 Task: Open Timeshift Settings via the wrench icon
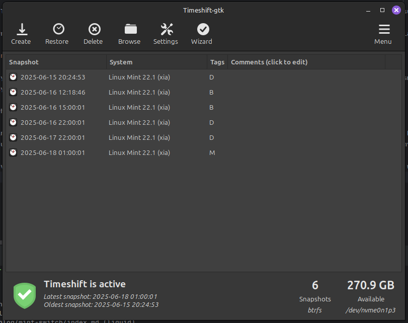point(166,29)
